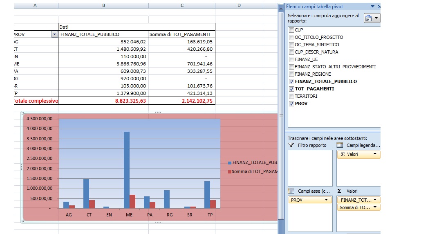Click the Filtro rapporto drop area
The height and width of the screenshot is (234, 421).
[x=310, y=168]
